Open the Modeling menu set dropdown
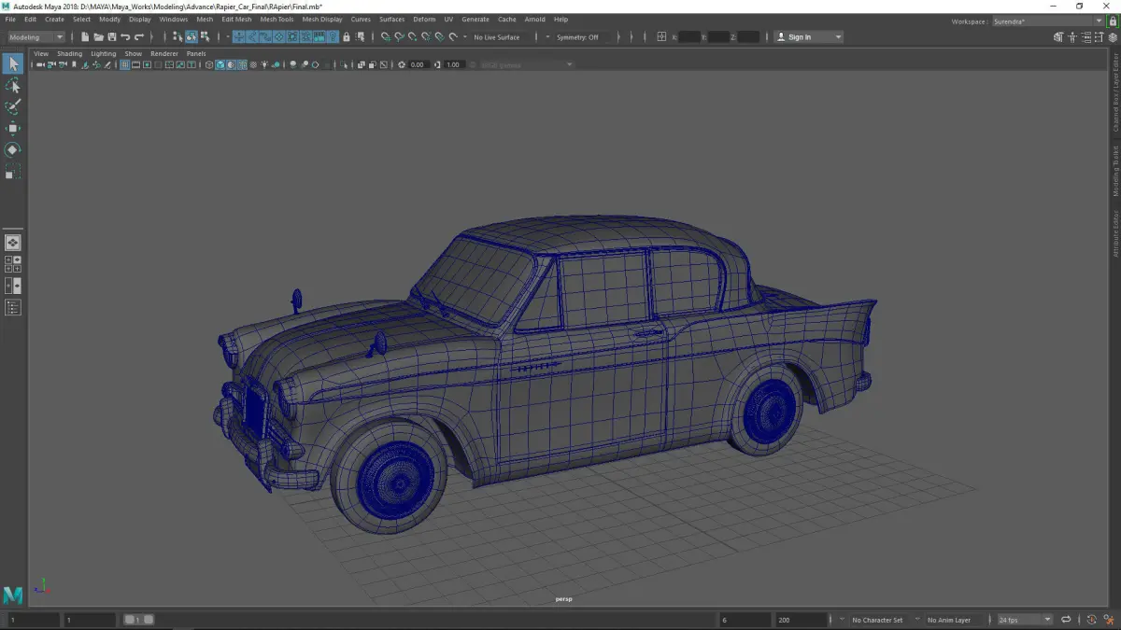 coord(35,37)
